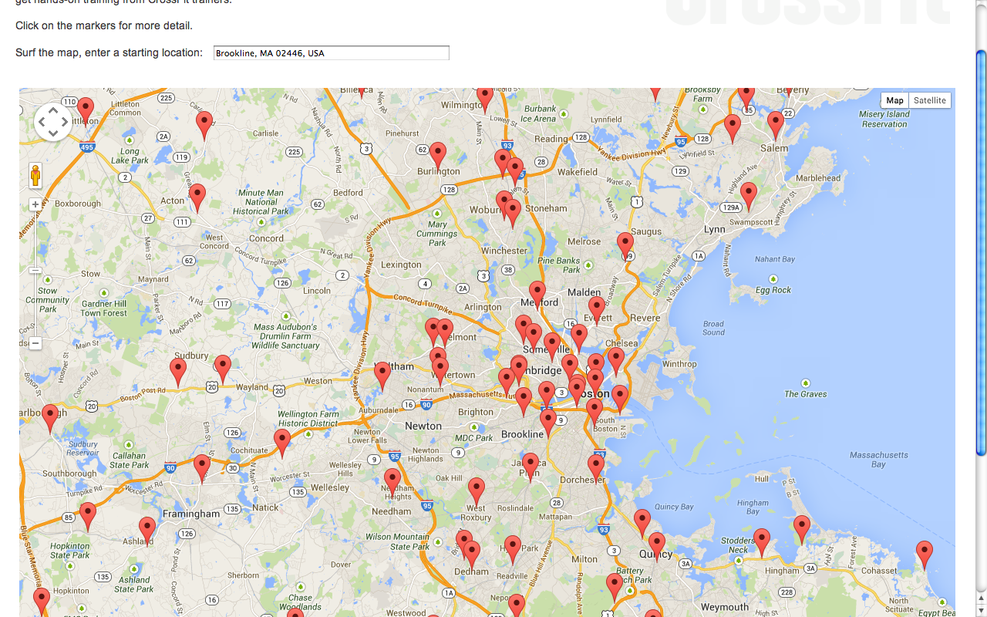Select the marker near Swampscott
The image size is (987, 617).
coord(748,197)
